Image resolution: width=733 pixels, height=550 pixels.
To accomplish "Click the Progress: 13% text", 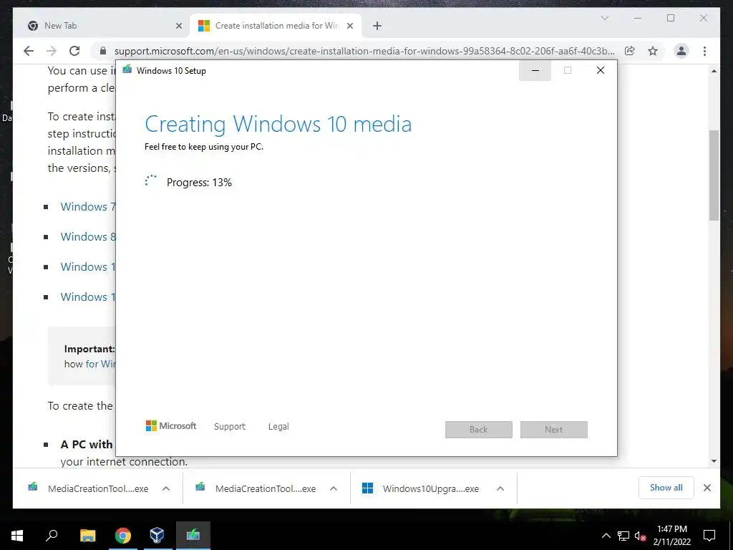I will pyautogui.click(x=199, y=183).
